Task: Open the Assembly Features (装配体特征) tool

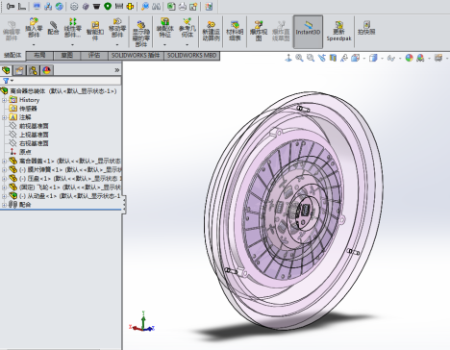Action: [x=164, y=28]
